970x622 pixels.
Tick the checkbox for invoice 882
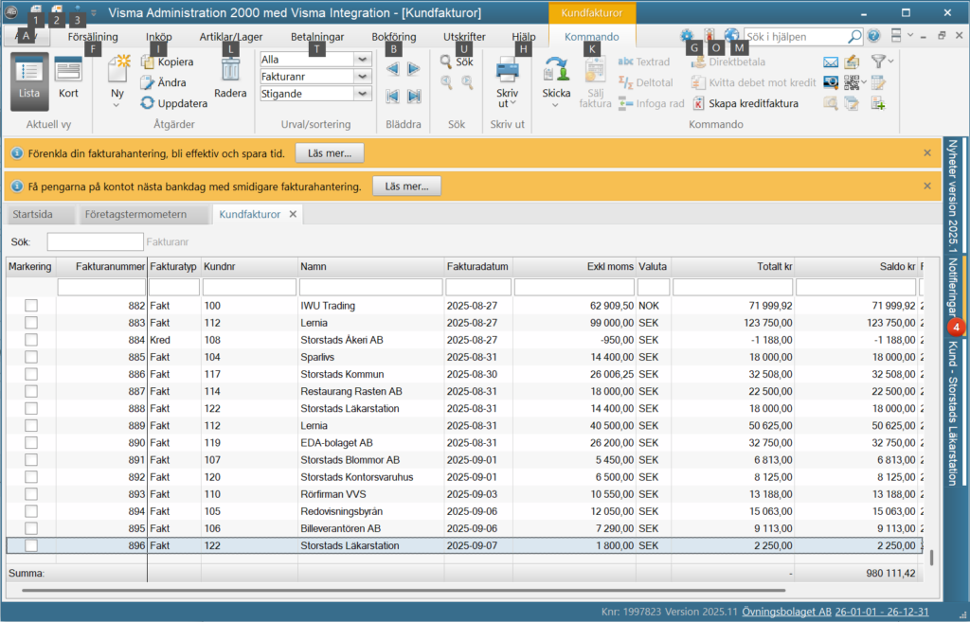tap(31, 306)
